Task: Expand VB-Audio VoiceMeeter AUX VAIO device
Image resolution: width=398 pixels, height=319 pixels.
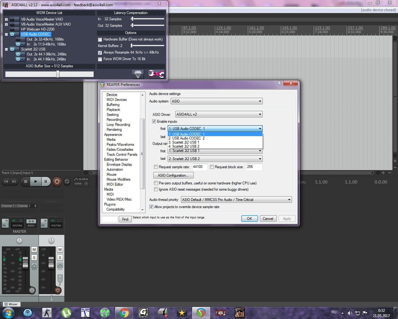Action: (x=6, y=24)
